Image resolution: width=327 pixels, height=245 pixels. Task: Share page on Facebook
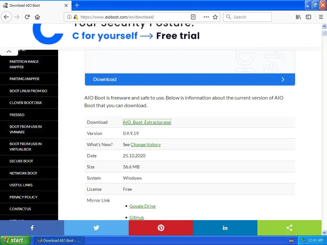pos(32,228)
